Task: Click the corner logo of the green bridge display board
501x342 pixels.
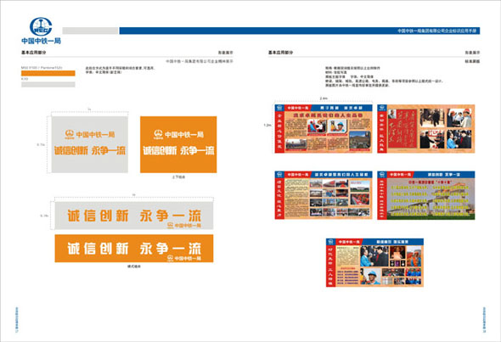Action: pyautogui.click(x=382, y=175)
